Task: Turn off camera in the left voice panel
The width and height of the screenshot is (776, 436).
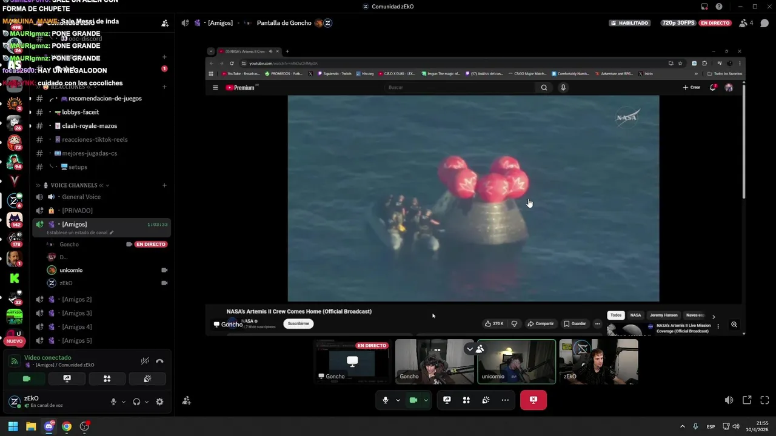Action: (27, 378)
